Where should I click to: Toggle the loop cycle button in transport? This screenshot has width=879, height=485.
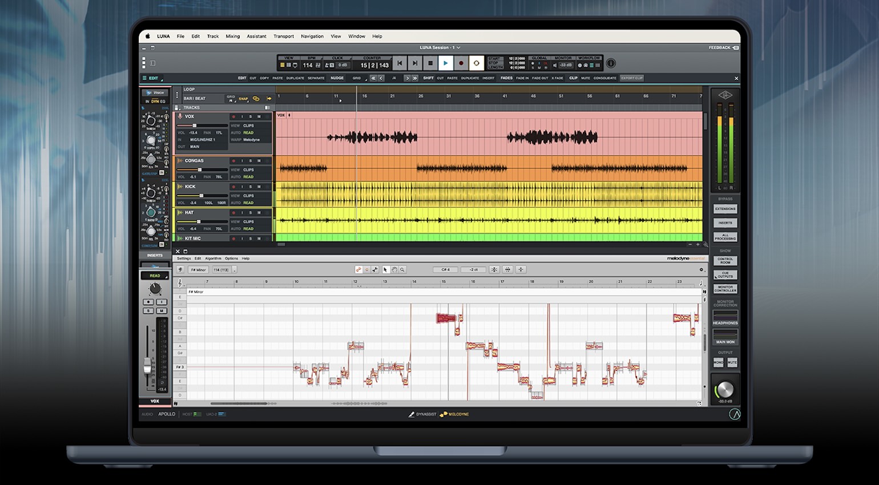pyautogui.click(x=476, y=63)
